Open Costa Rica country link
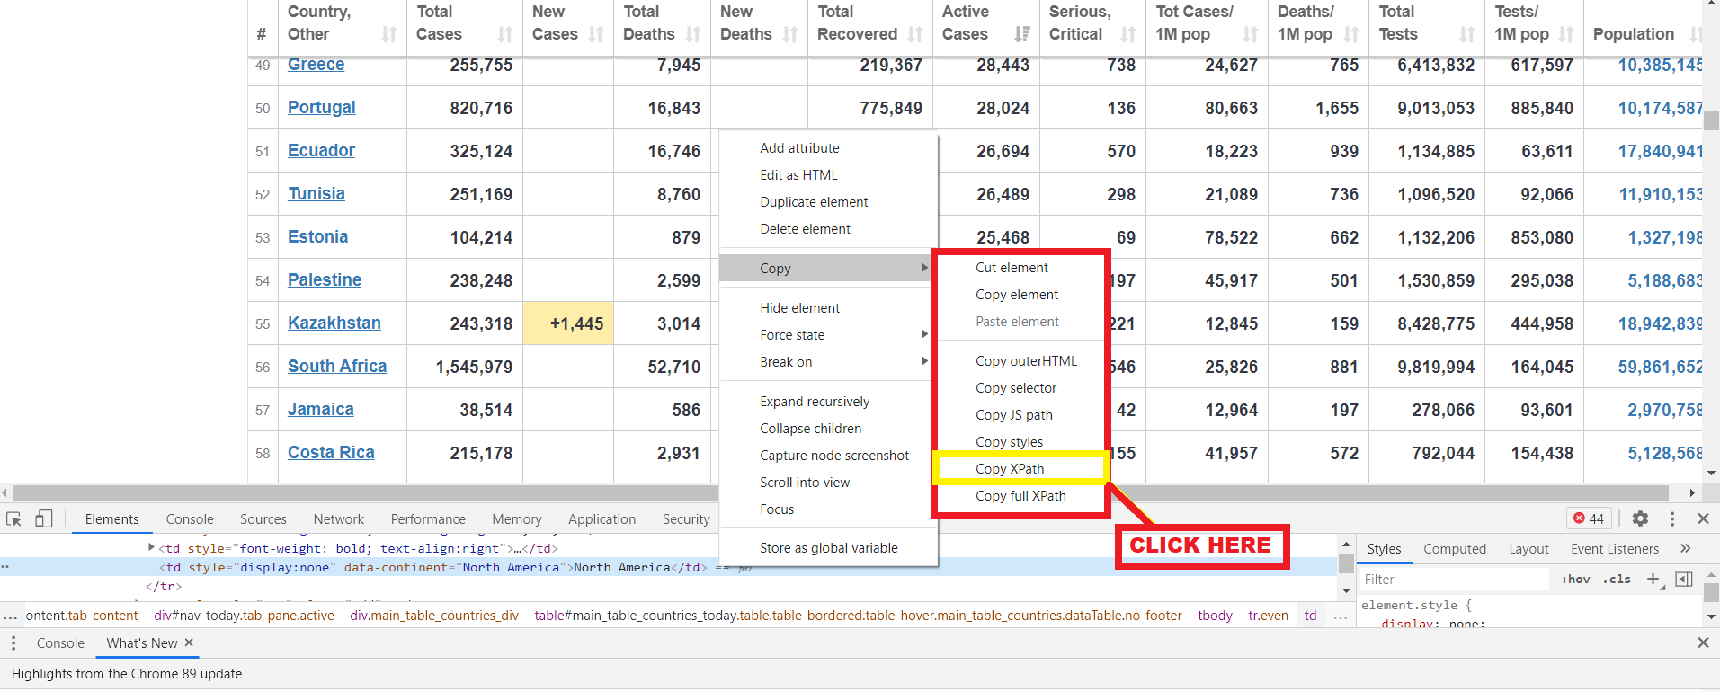 (331, 452)
